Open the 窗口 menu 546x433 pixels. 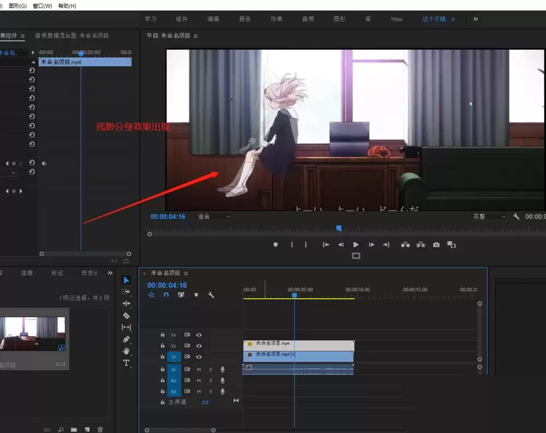(x=41, y=4)
